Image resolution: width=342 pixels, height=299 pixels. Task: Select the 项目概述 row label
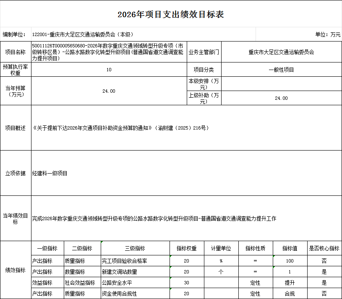(x=16, y=127)
